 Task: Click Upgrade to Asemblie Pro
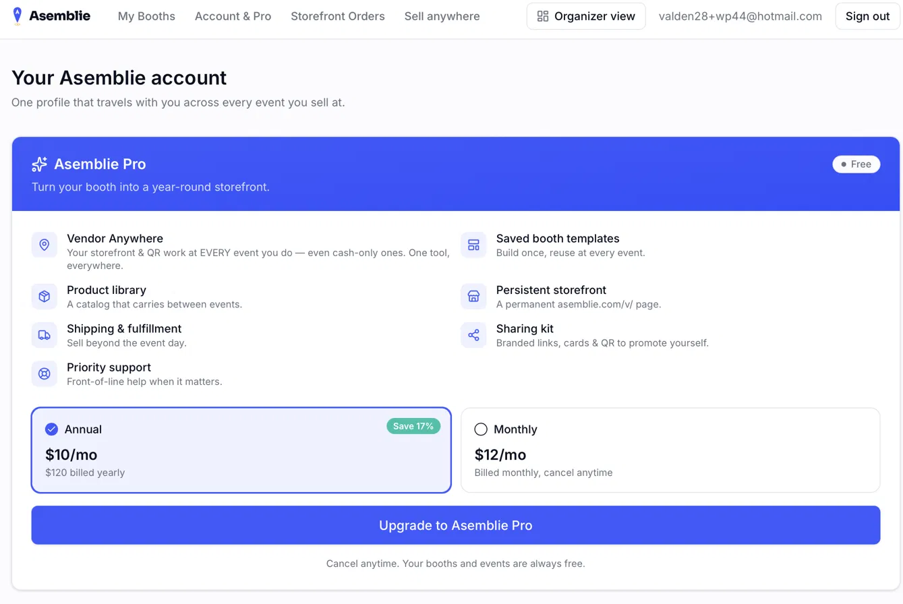pyautogui.click(x=456, y=525)
